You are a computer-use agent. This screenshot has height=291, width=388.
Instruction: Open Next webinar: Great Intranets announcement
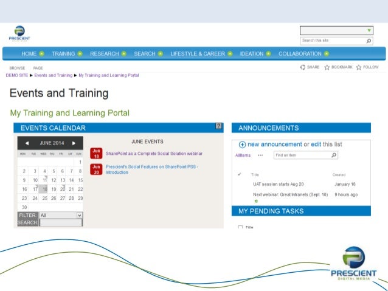coord(290,194)
